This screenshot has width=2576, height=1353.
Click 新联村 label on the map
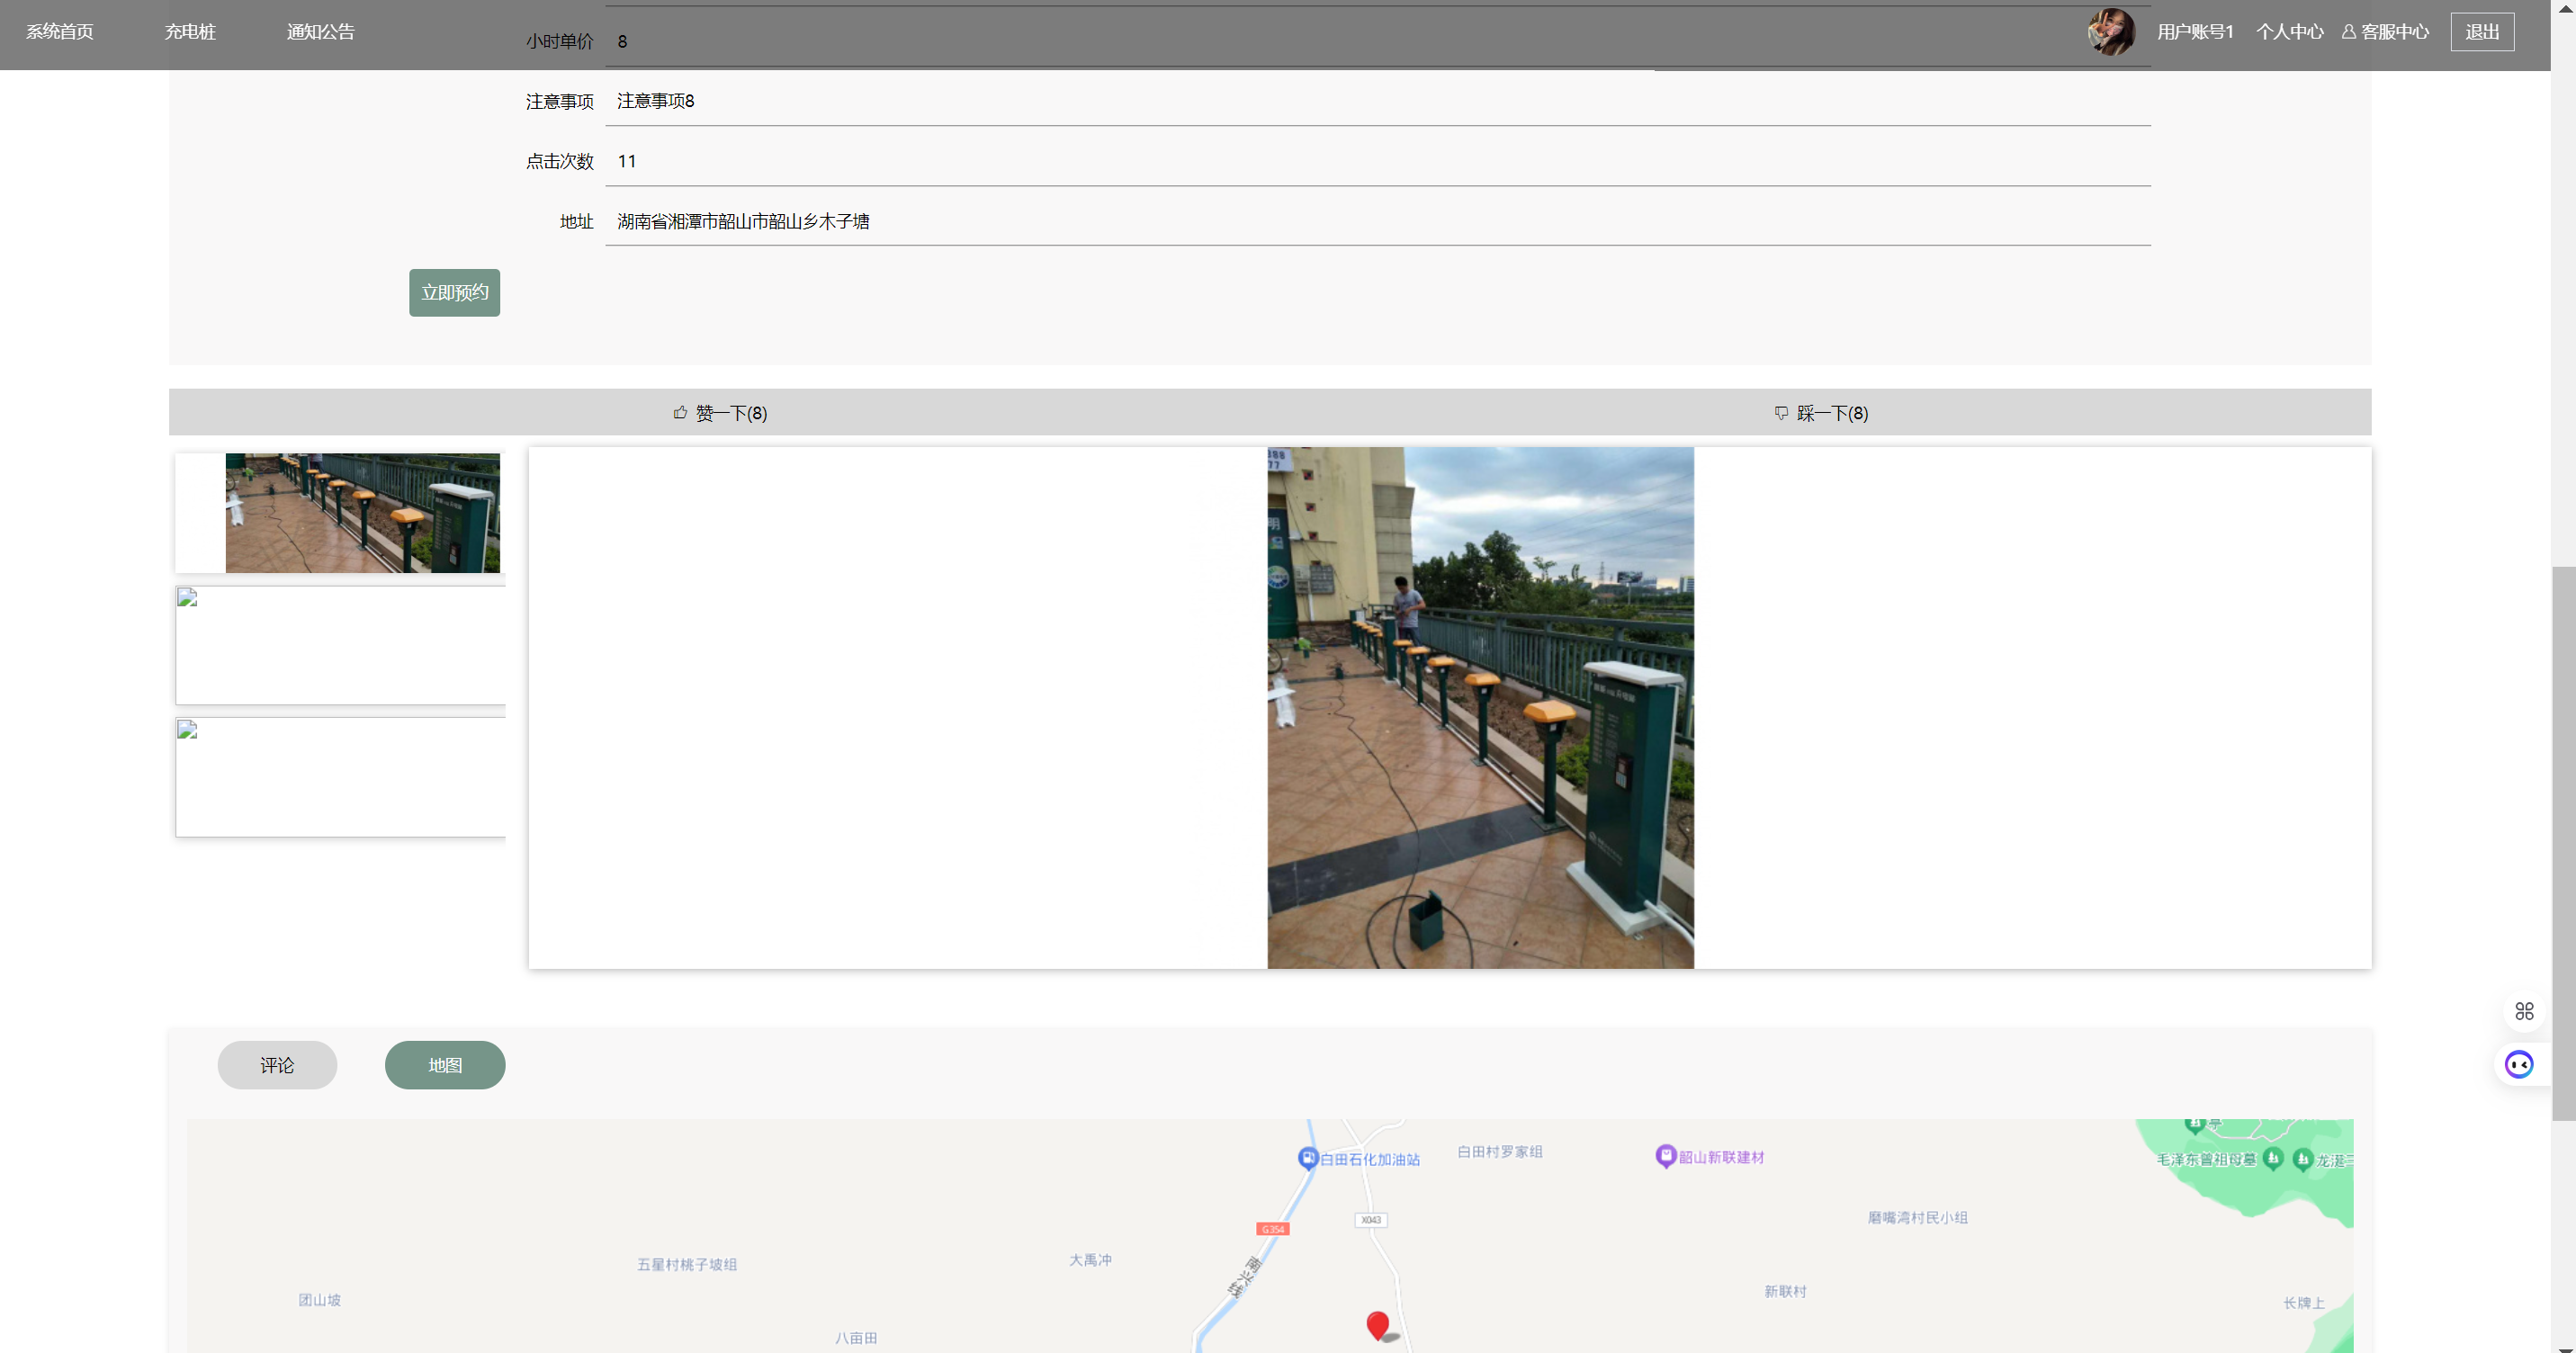point(1785,1291)
